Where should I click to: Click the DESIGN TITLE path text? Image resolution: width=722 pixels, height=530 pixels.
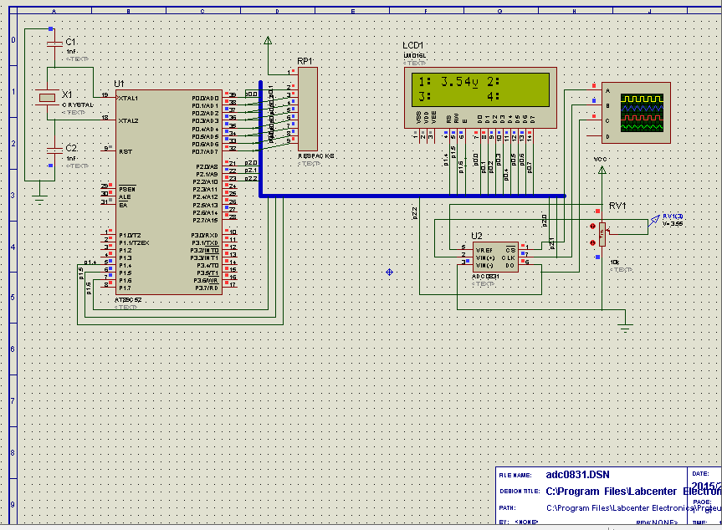tap(633, 492)
